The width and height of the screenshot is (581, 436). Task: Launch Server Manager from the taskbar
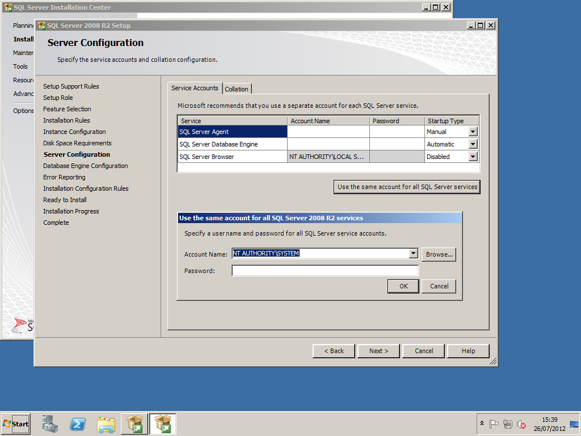pyautogui.click(x=50, y=424)
